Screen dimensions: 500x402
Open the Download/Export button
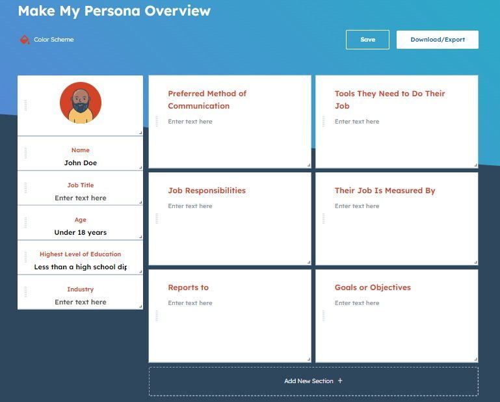(437, 40)
